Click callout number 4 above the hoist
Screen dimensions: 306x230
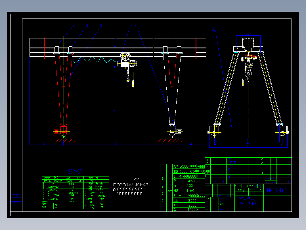[x=131, y=26]
